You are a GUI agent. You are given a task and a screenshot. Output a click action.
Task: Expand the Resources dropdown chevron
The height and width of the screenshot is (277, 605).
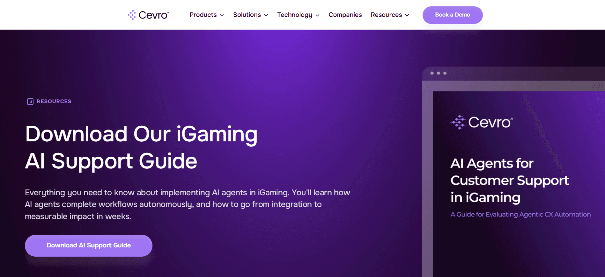(407, 15)
